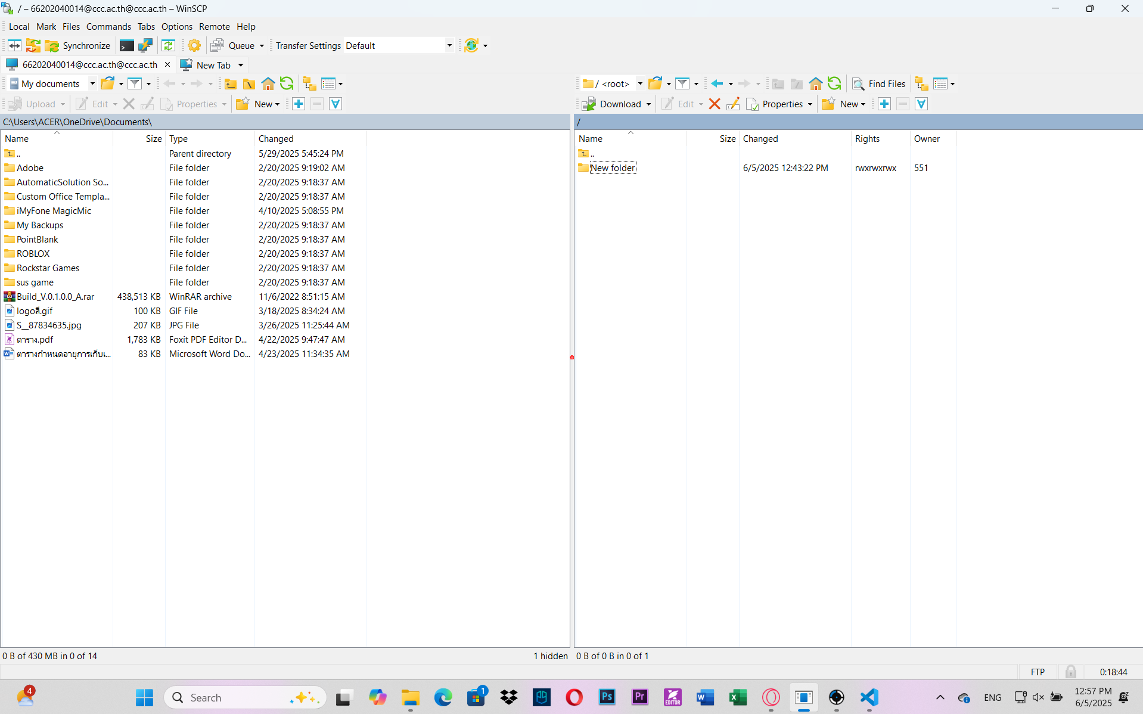This screenshot has height=714, width=1143.
Task: Click the remote Rename pencil icon
Action: tap(733, 104)
